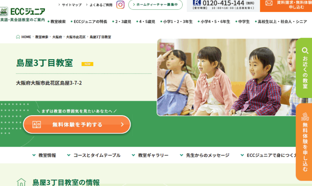Image resolution: width=312 pixels, height=186 pixels.
Task: Click the 無料体験を予約する button
Action: click(x=77, y=125)
